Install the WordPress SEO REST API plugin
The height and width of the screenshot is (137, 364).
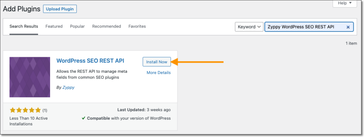tap(157, 62)
